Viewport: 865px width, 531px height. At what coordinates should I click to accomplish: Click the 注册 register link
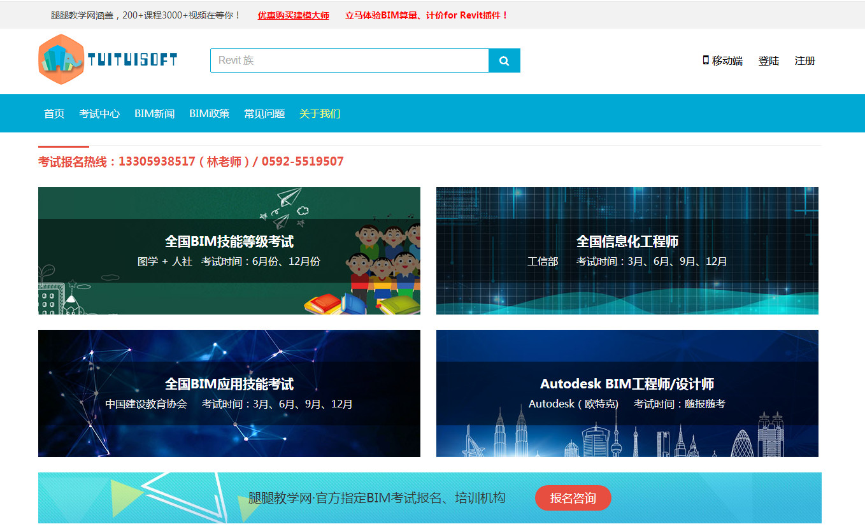click(805, 60)
